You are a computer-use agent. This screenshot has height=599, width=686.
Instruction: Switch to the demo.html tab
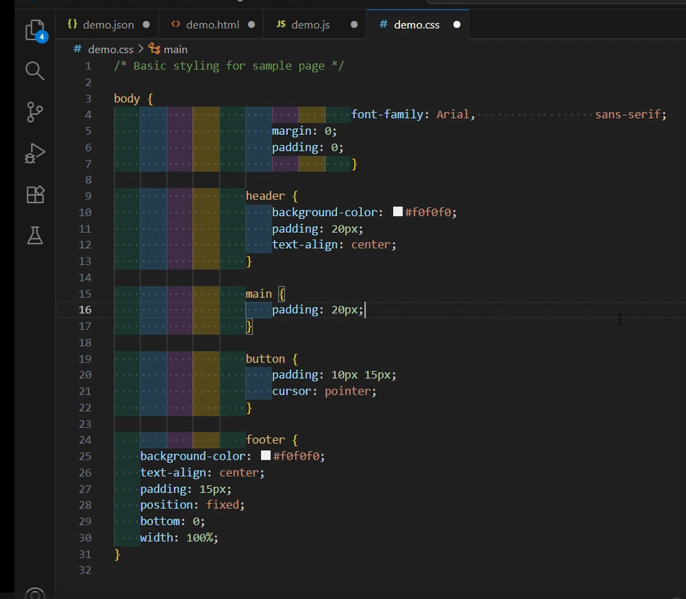212,25
